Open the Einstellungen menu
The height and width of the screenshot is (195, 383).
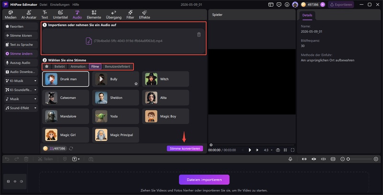tap(60, 5)
